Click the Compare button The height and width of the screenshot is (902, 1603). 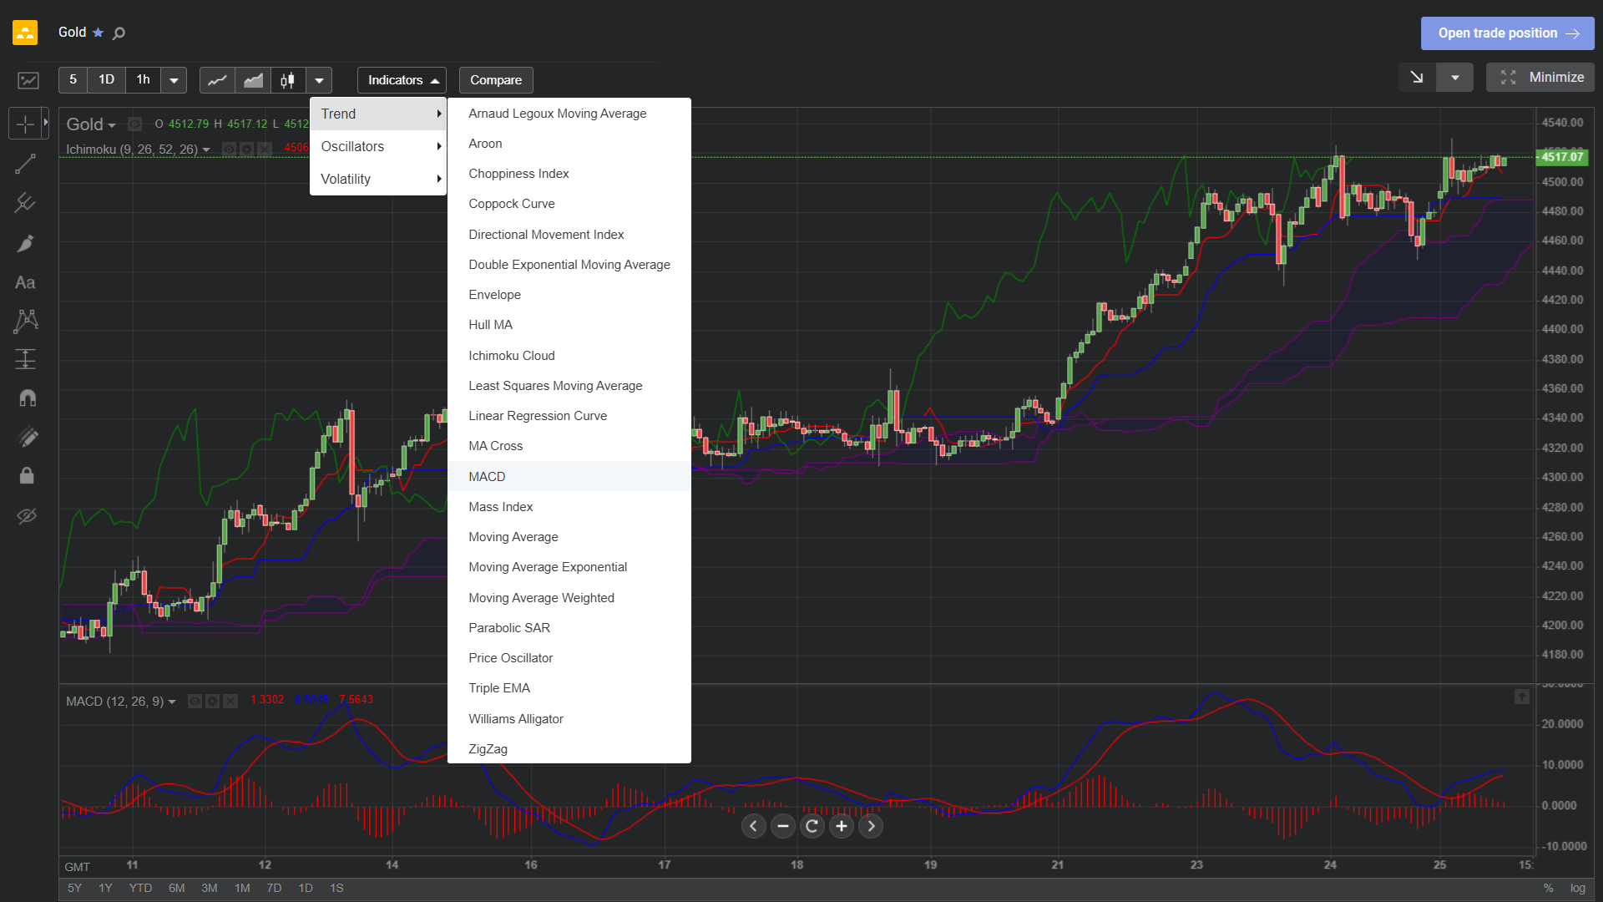click(x=496, y=80)
